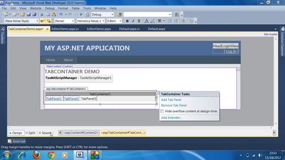Click the Save icon in toolbar
Screen dimensions: 285x160
tap(28, 15)
